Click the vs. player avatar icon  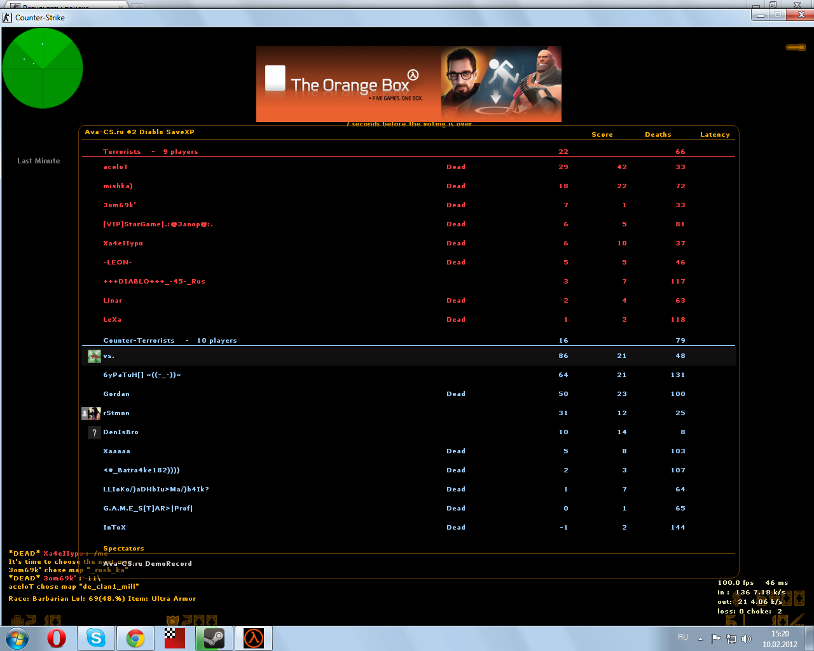point(94,356)
